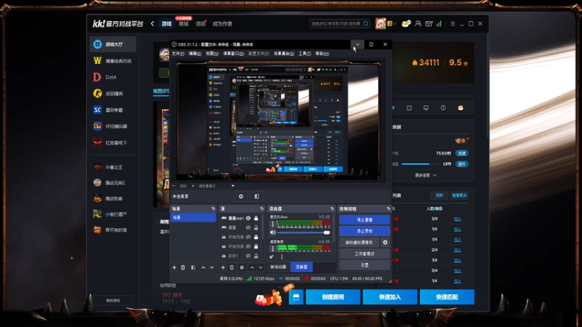The width and height of the screenshot is (582, 327).
Task: Open KK hamburger menu icon
Action: tap(453, 24)
